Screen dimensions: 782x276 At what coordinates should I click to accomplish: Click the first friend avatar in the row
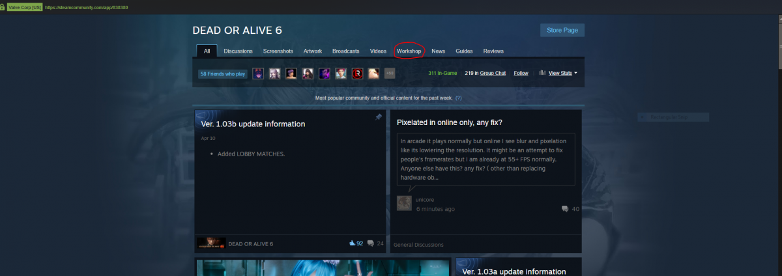tap(258, 74)
